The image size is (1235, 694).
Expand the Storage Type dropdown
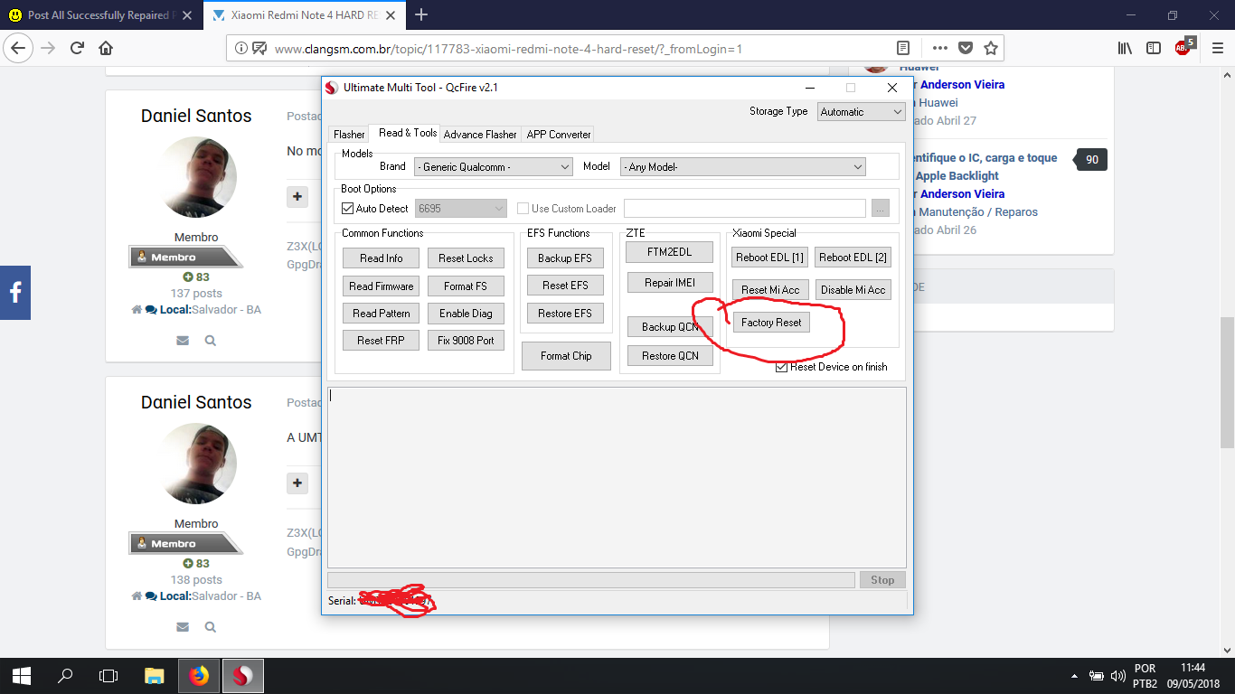[861, 112]
